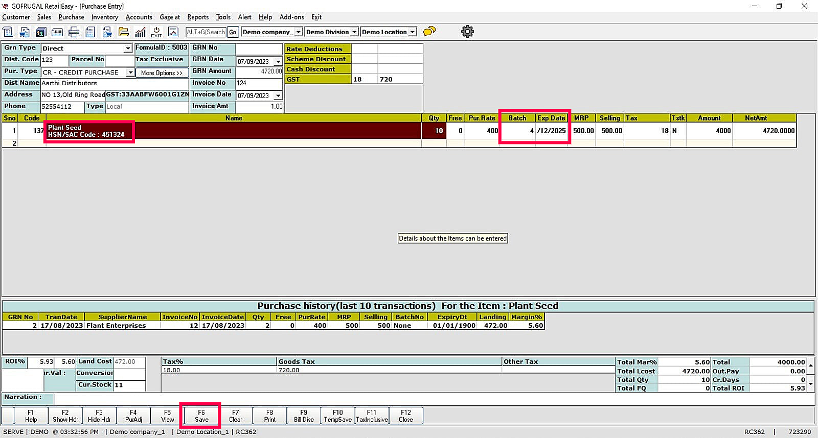818x438 pixels.
Task: Click the F7 Clear button
Action: click(236, 416)
